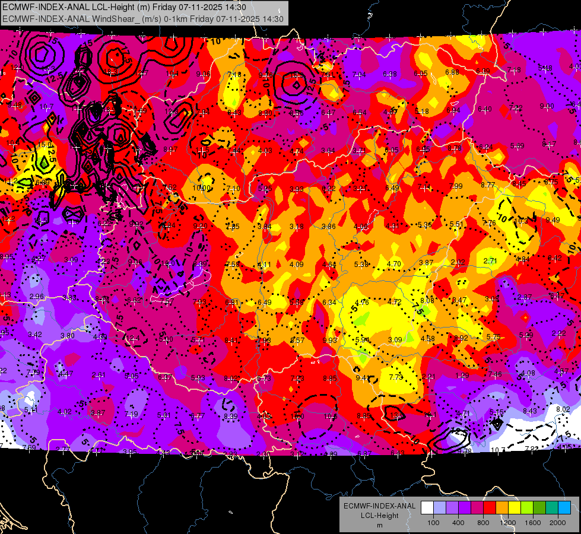Click the map value "9.49"
The height and width of the screenshot is (534, 581).
[x=553, y=220]
